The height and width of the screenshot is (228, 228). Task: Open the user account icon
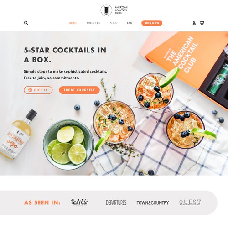(194, 23)
